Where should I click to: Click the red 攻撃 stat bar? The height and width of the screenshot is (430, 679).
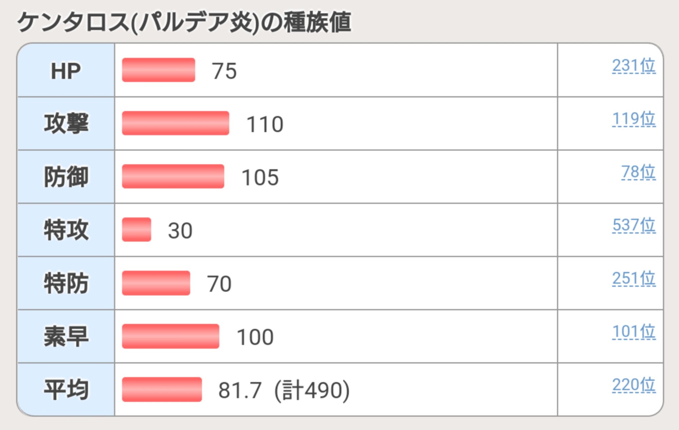[176, 123]
